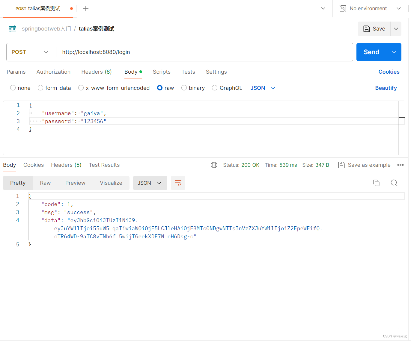Screen dimensions: 411x341
Task: Open Test Results tab
Action: [x=104, y=165]
